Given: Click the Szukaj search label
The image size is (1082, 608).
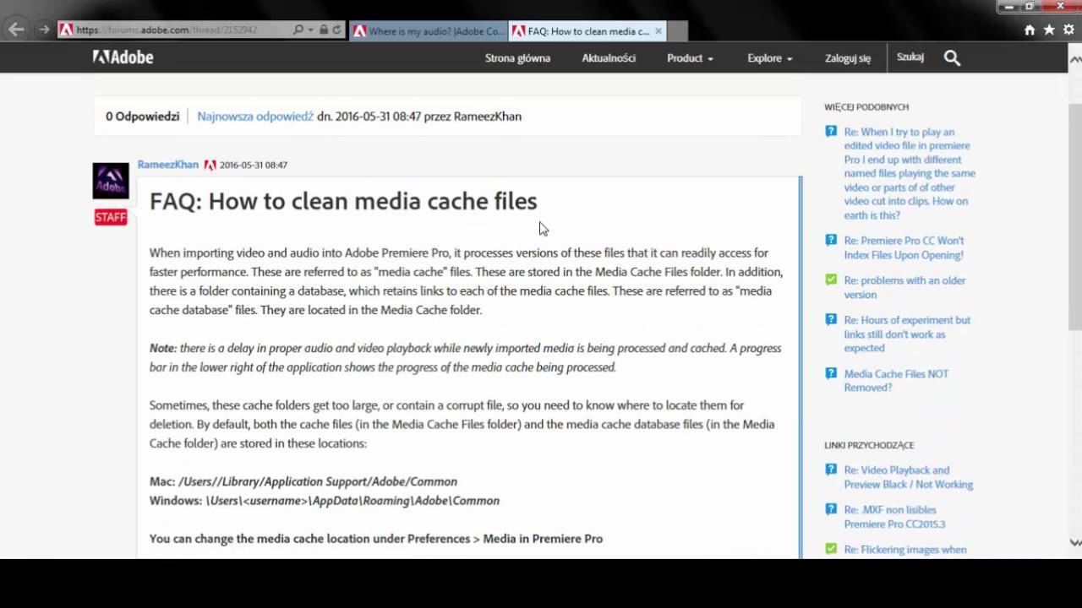Looking at the screenshot, I should coord(910,57).
